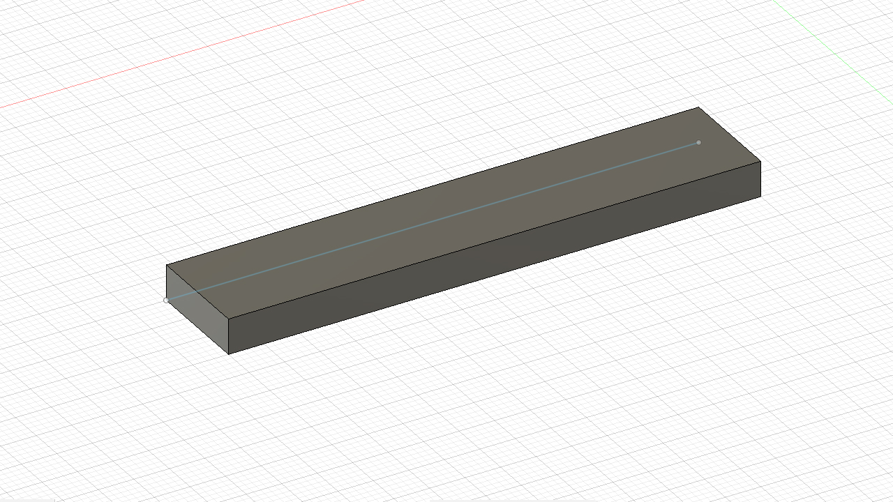The width and height of the screenshot is (893, 502).
Task: Select the box's long top-back edge
Action: point(433,186)
